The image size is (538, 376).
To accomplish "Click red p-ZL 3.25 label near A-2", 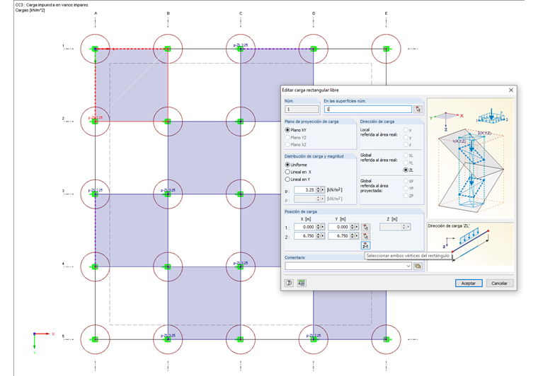I will coord(96,117).
